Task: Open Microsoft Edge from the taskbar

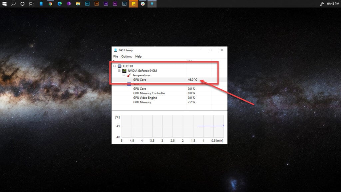Action: pyautogui.click(x=60, y=4)
